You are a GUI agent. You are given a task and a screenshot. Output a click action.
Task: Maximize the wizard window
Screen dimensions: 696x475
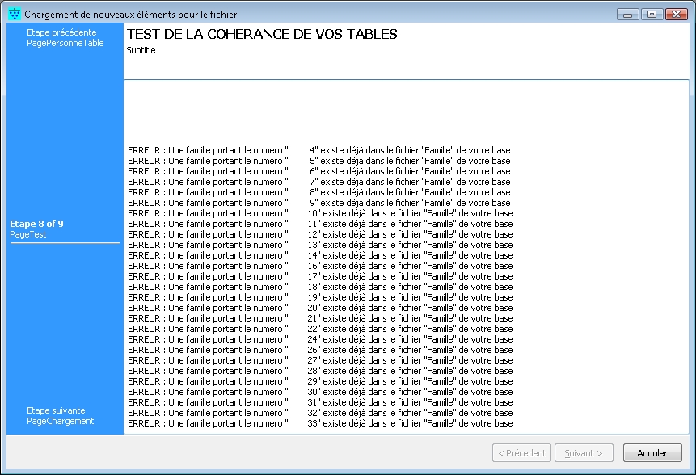652,14
